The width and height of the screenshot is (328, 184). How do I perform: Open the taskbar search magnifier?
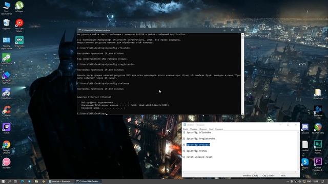coord(9,181)
